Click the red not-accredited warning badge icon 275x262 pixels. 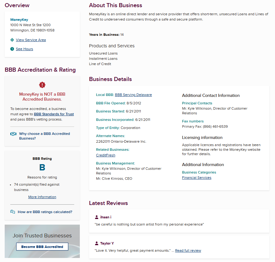[x=42, y=85]
